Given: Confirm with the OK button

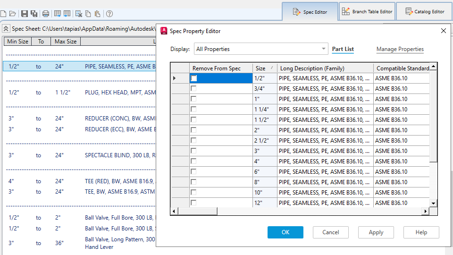Looking at the screenshot, I should [x=285, y=232].
